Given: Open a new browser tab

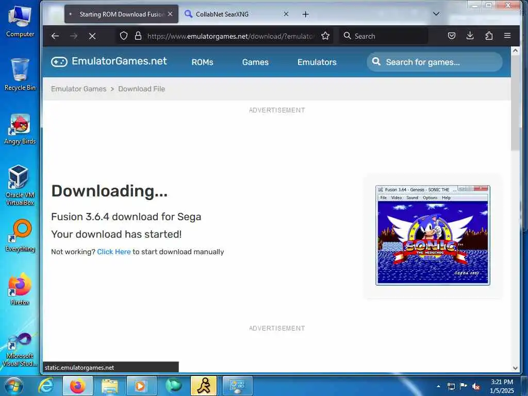Looking at the screenshot, I should point(305,14).
